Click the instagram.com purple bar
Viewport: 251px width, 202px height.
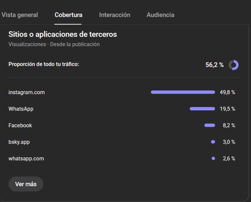pos(183,92)
